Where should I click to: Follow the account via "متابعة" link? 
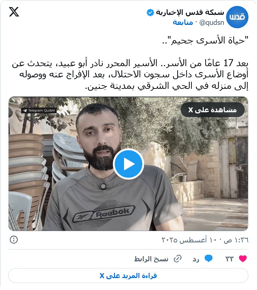[183, 23]
